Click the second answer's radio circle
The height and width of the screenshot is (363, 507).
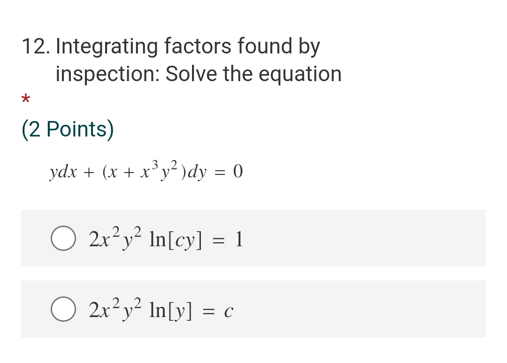click(63, 309)
